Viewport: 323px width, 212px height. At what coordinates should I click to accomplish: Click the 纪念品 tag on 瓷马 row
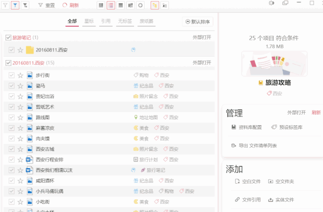point(144,86)
